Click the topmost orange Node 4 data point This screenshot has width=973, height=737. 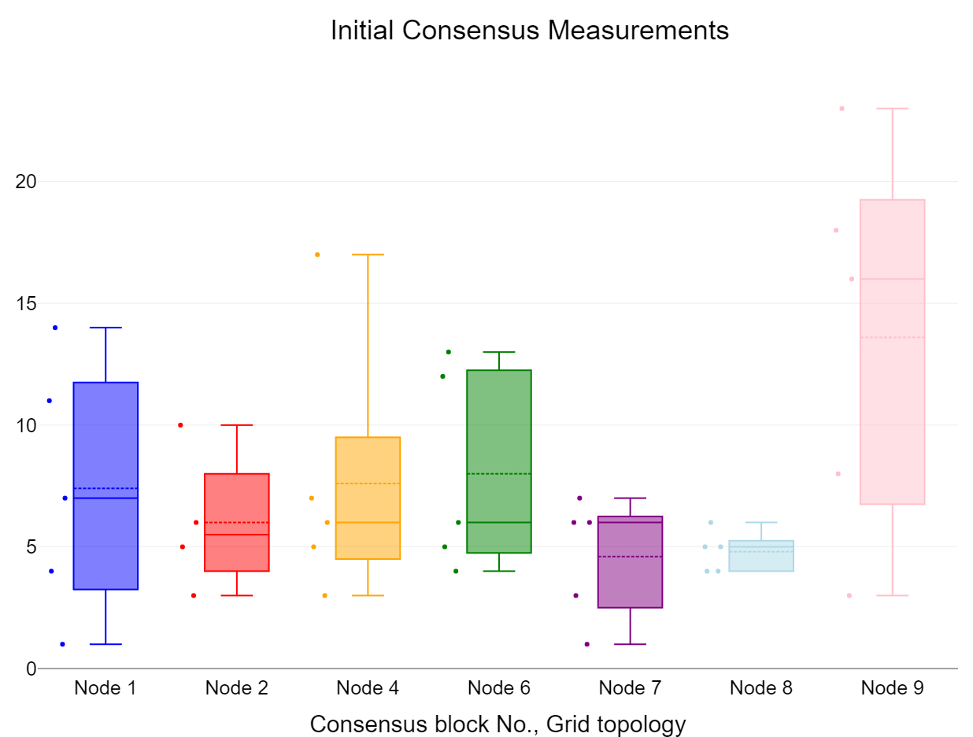coord(317,254)
